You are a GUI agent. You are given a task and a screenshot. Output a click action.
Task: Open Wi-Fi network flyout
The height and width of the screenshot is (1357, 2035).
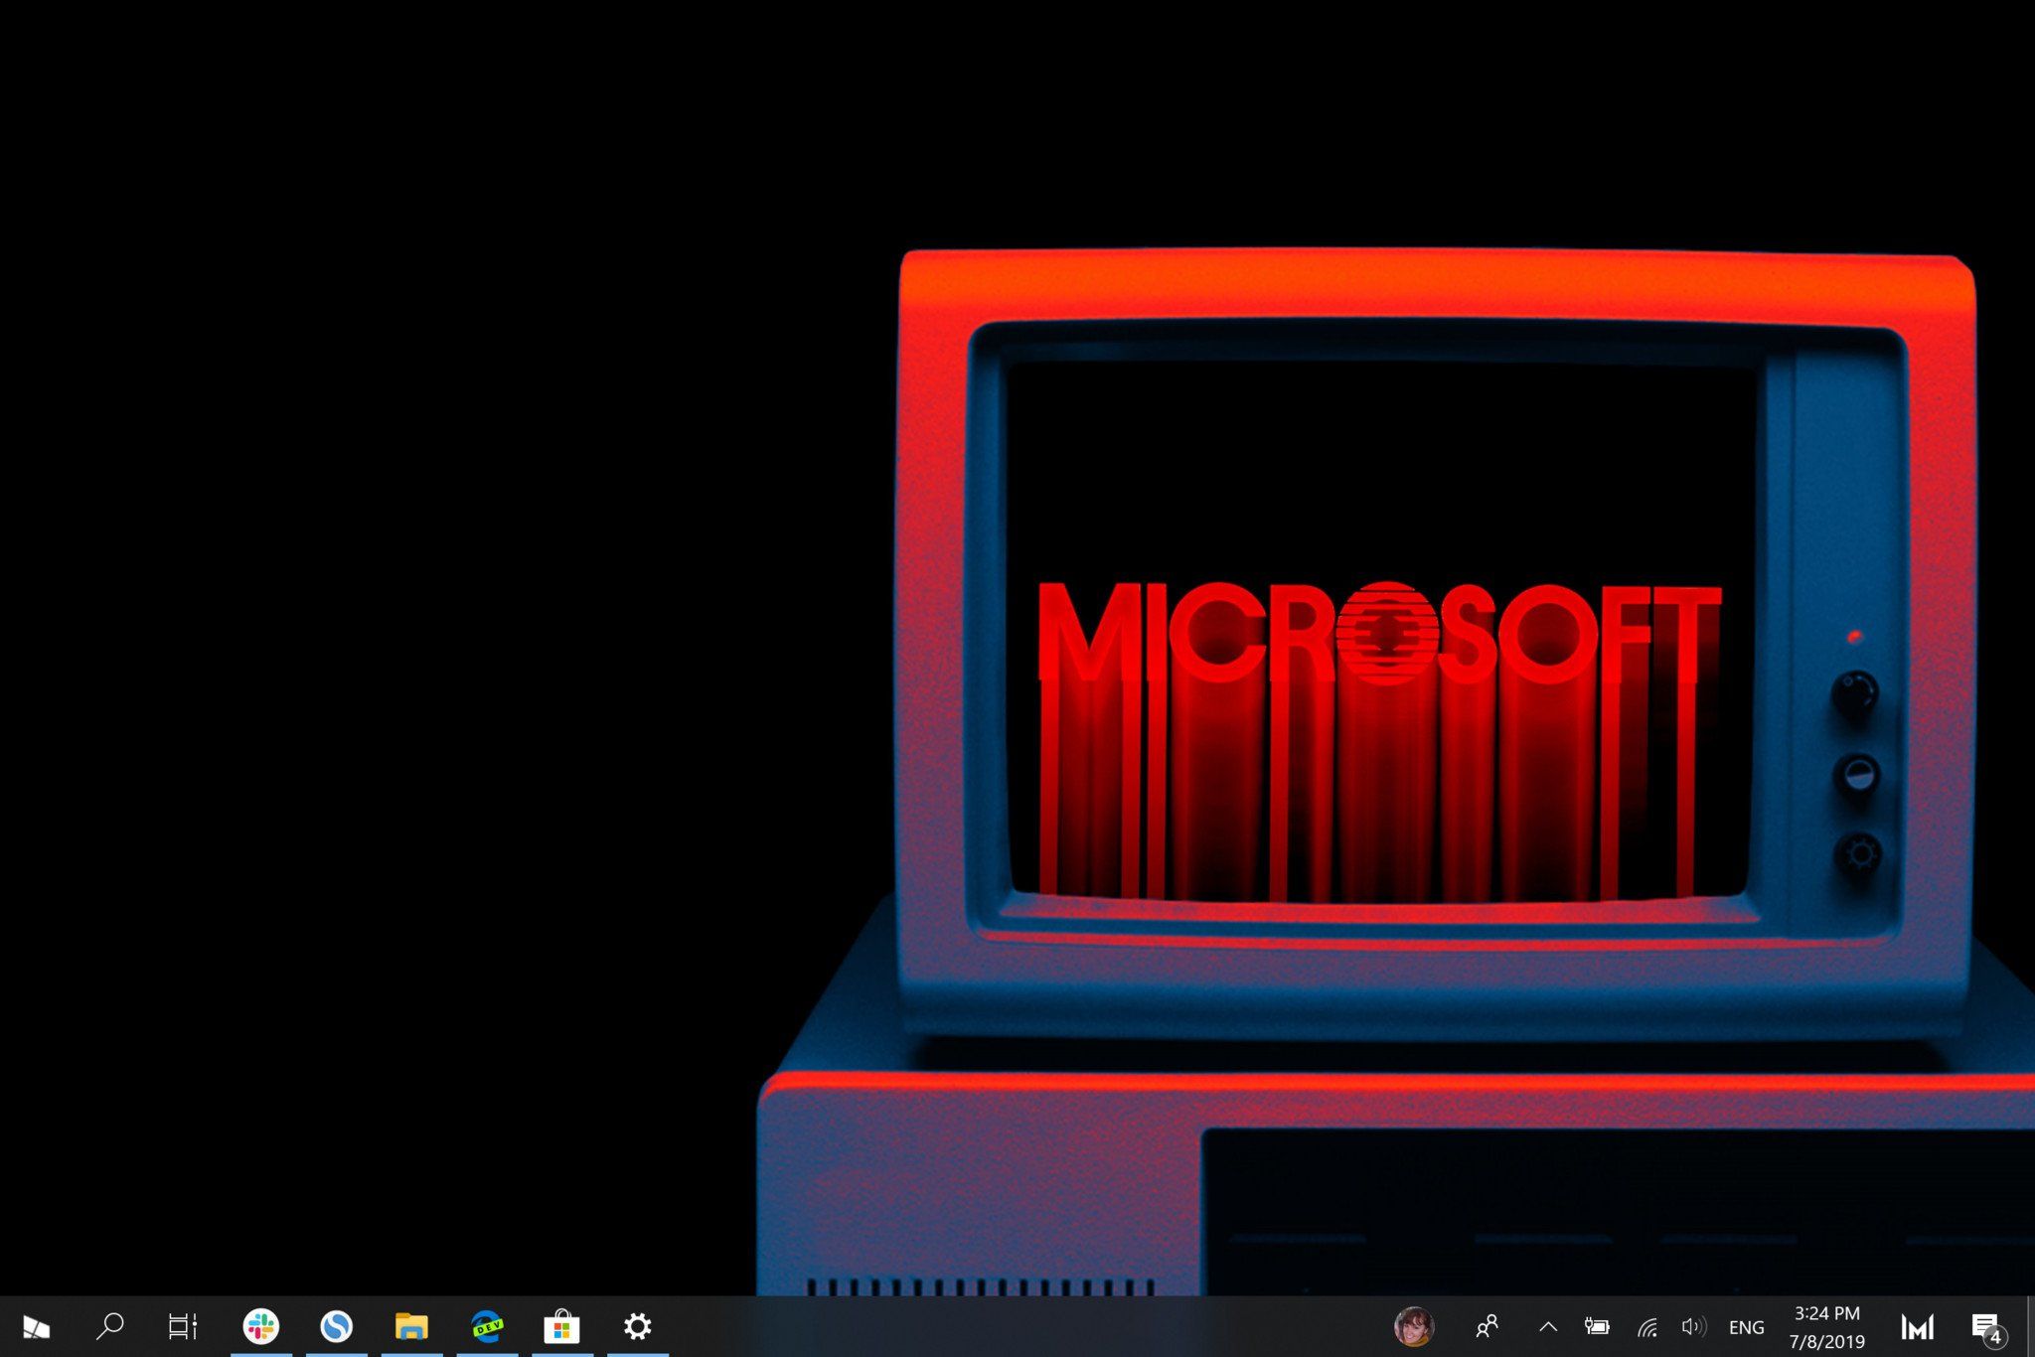(1646, 1326)
